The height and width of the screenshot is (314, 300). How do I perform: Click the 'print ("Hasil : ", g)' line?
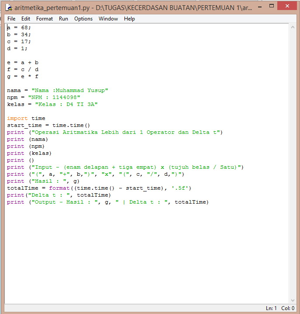tap(43, 181)
